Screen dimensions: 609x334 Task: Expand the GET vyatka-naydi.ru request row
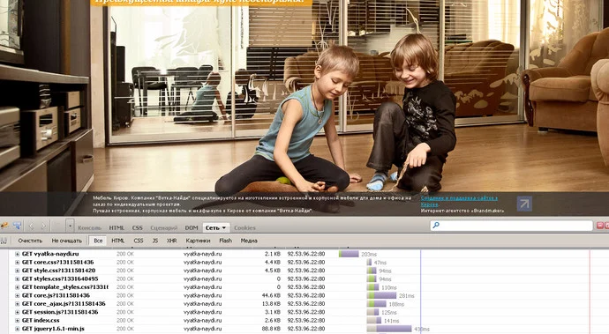click(x=18, y=254)
